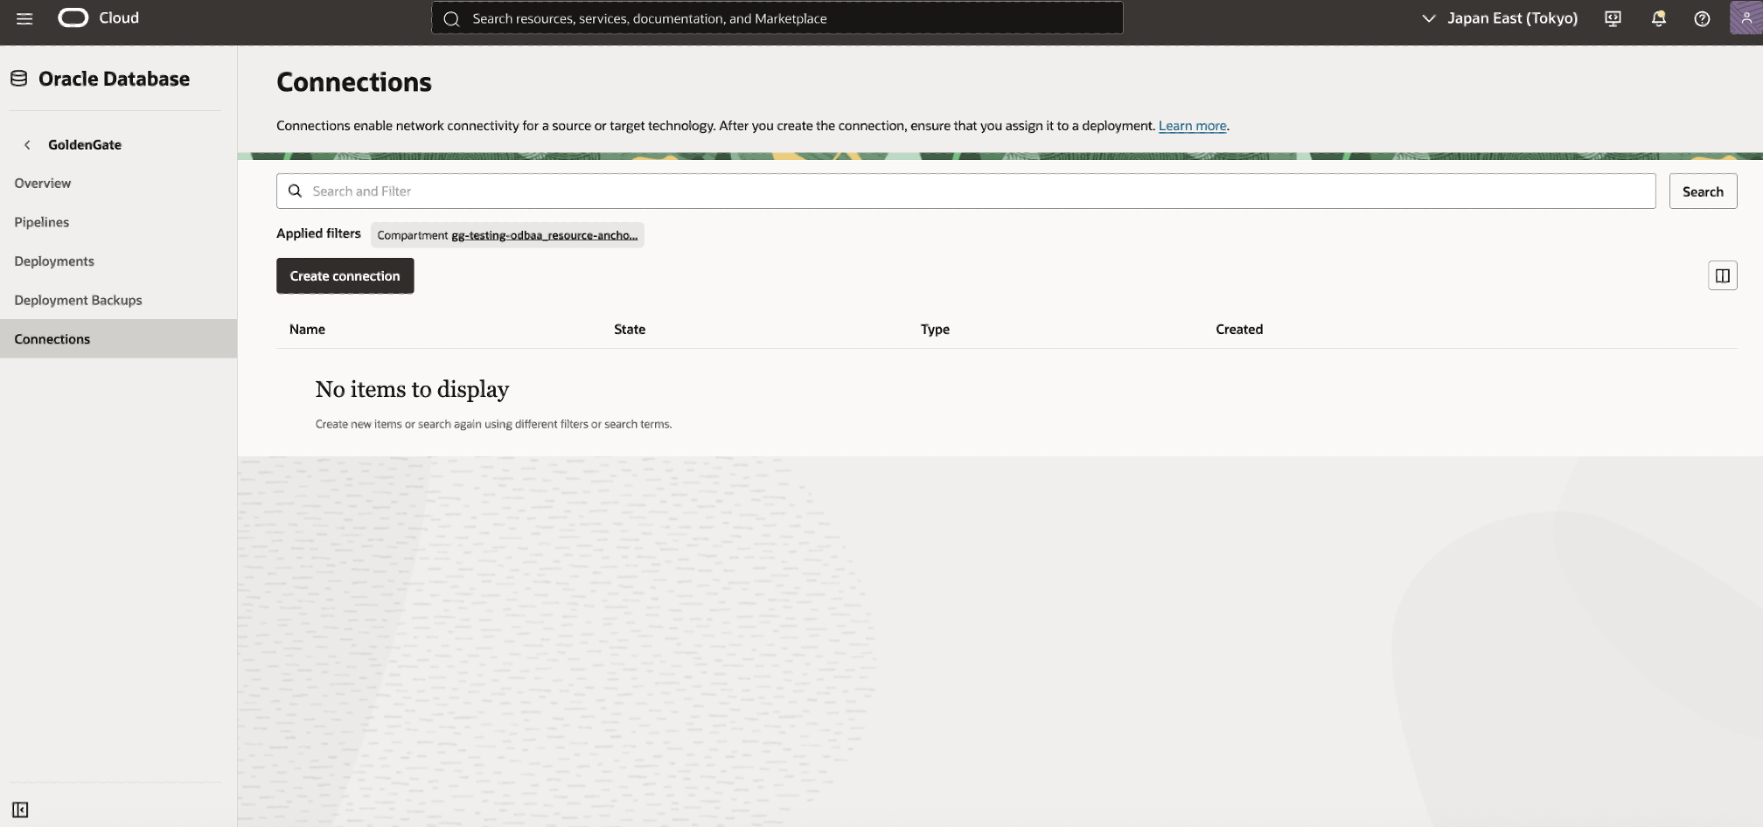Sort by the State column header
The width and height of the screenshot is (1763, 827).
[630, 330]
